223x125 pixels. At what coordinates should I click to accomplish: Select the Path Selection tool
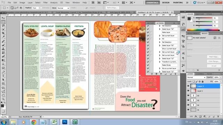point(3,80)
